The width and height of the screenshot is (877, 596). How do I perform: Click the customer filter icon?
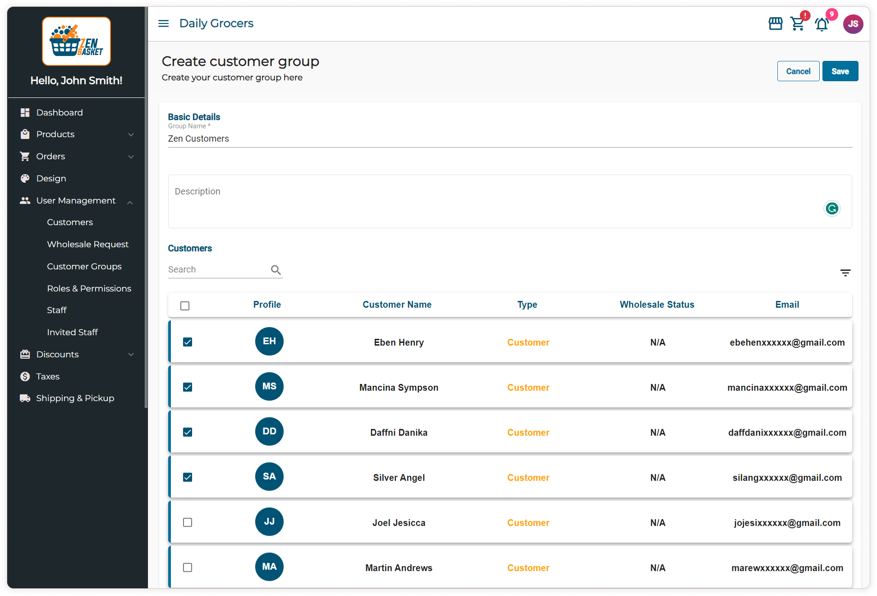click(845, 273)
